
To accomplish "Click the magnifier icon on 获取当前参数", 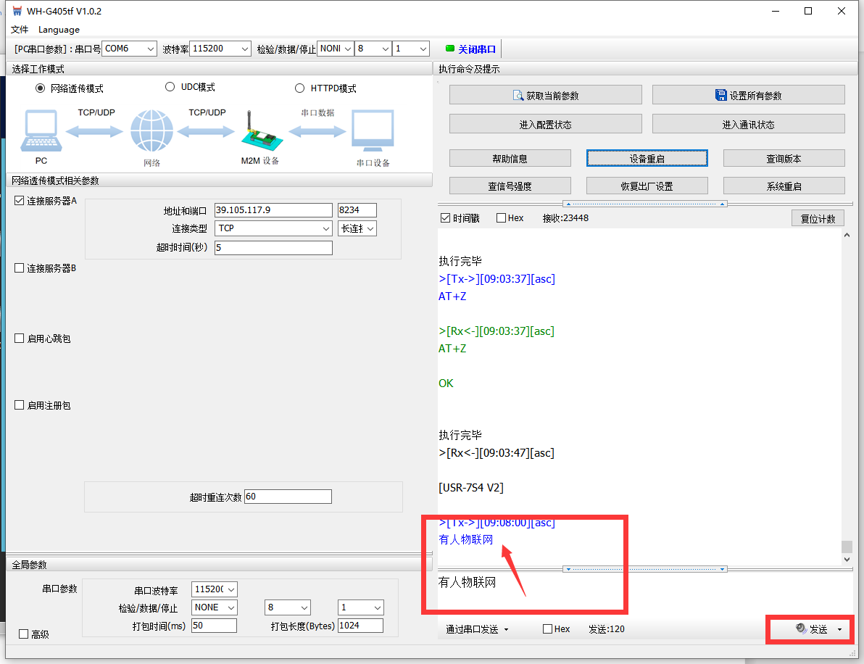I will point(518,95).
